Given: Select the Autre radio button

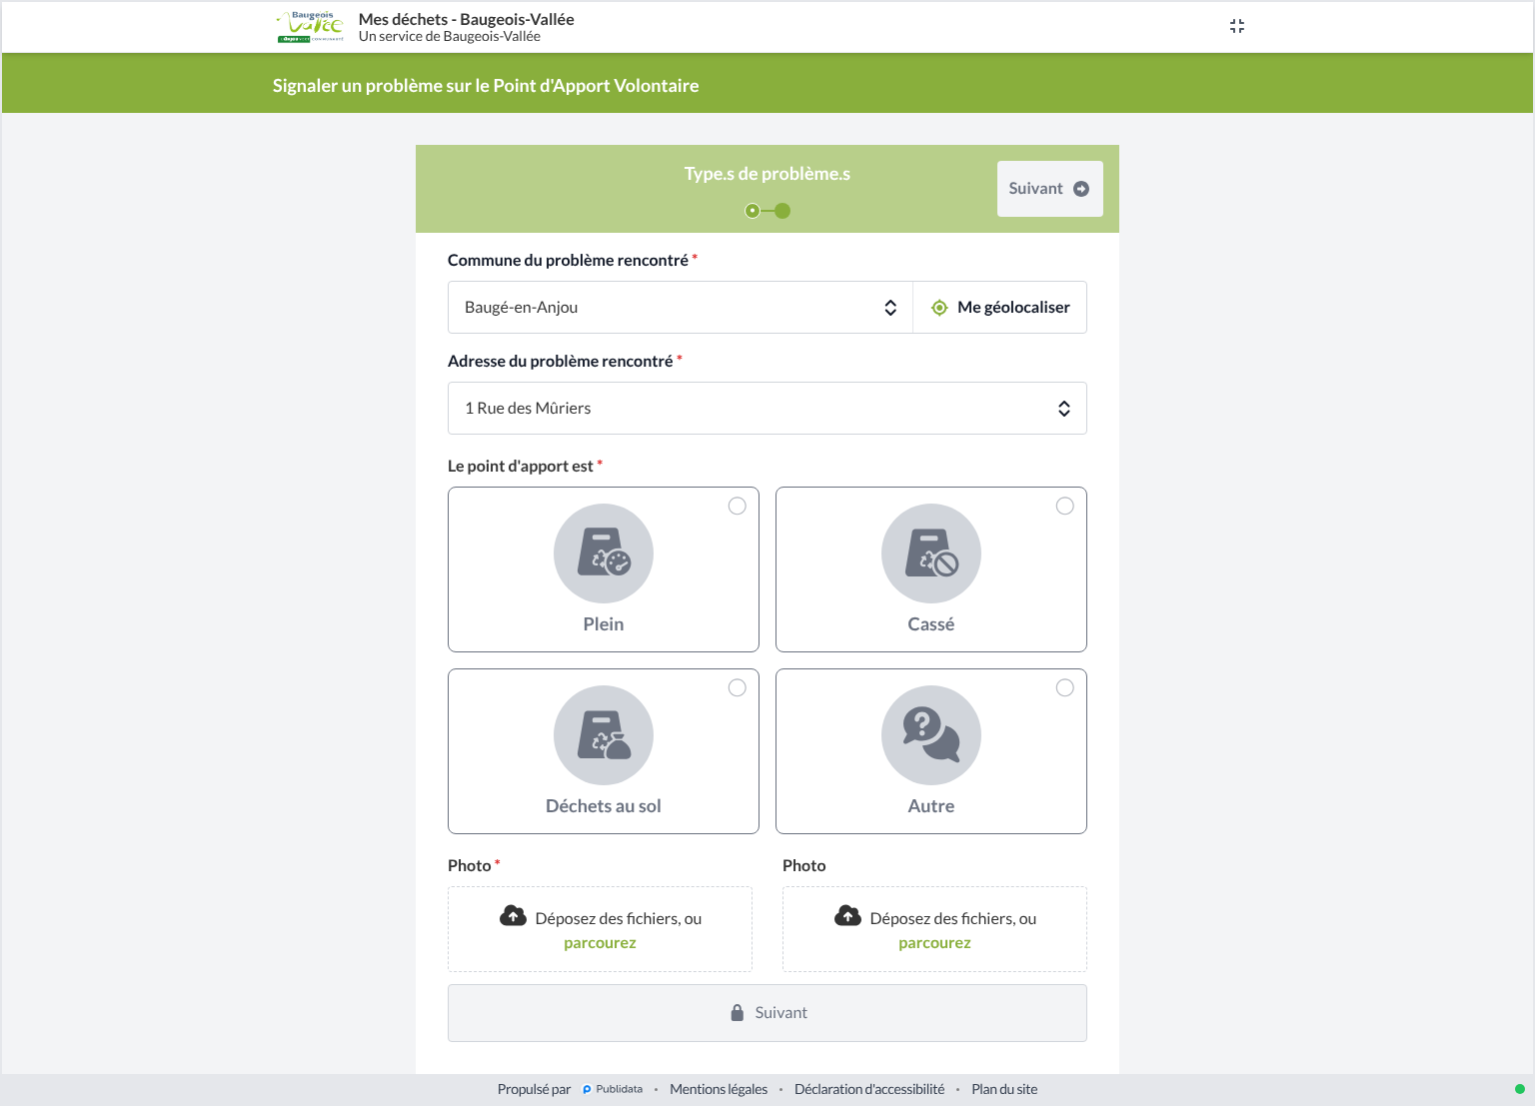Looking at the screenshot, I should click(1065, 687).
